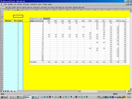Click the horizontal scrollbar right arrow

pos(129,91)
